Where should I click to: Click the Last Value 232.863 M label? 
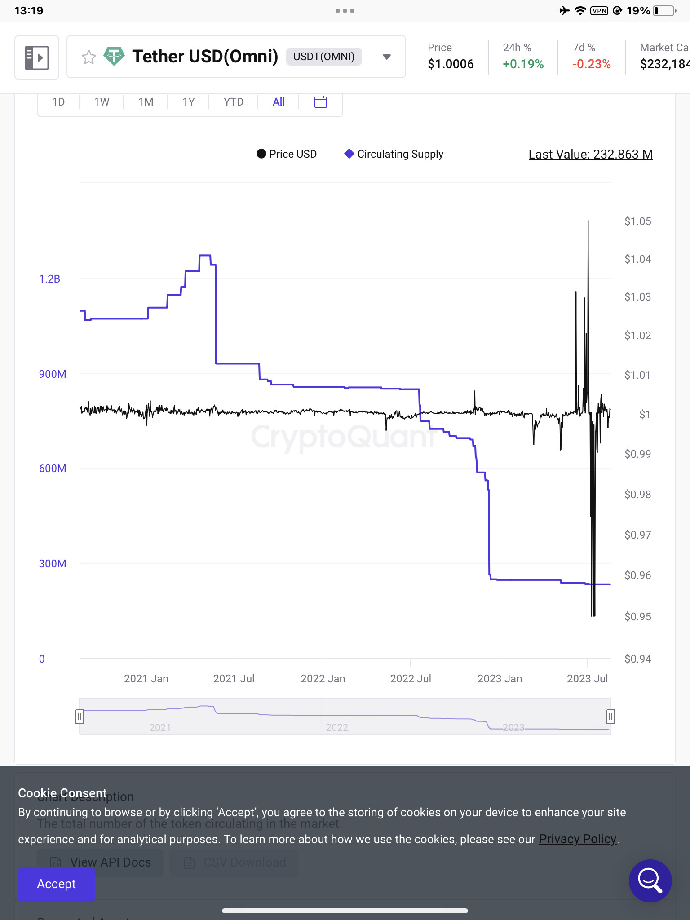[590, 155]
